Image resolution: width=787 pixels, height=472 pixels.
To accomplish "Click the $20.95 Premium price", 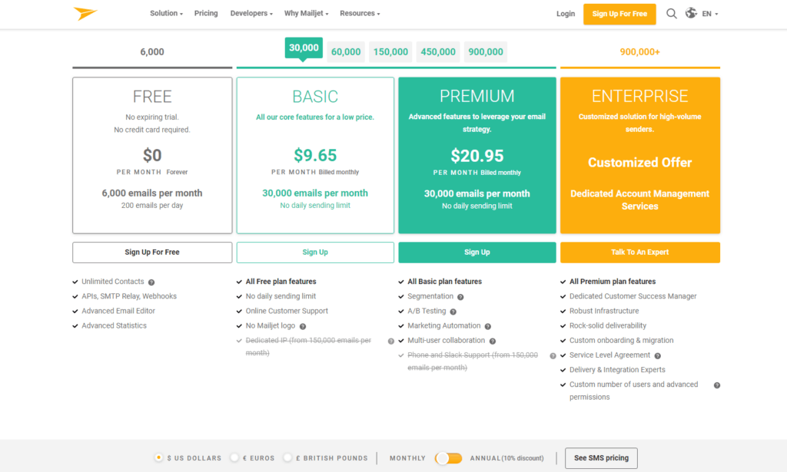I will pos(477,156).
